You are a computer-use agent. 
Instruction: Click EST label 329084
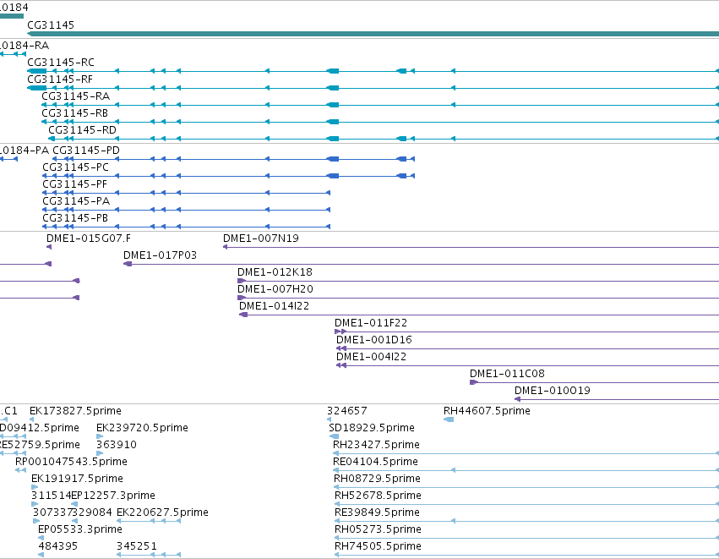click(x=92, y=513)
